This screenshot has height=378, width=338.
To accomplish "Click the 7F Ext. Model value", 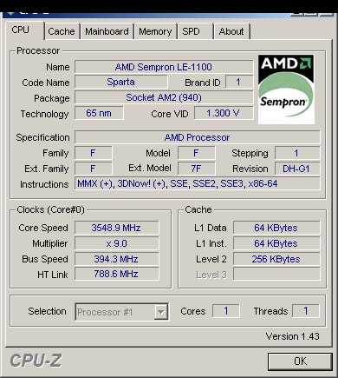I will tap(196, 169).
